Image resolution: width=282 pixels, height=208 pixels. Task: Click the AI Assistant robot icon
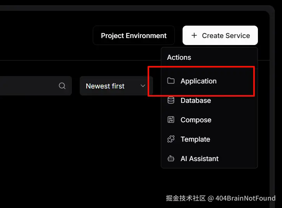tap(171, 159)
